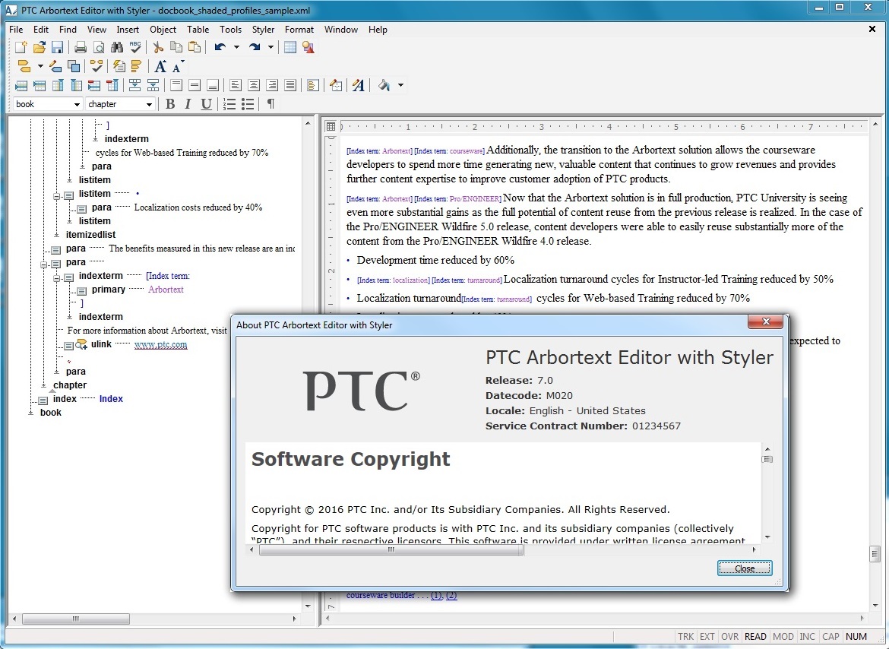Close About dialog with red X
889x649 pixels.
click(765, 322)
